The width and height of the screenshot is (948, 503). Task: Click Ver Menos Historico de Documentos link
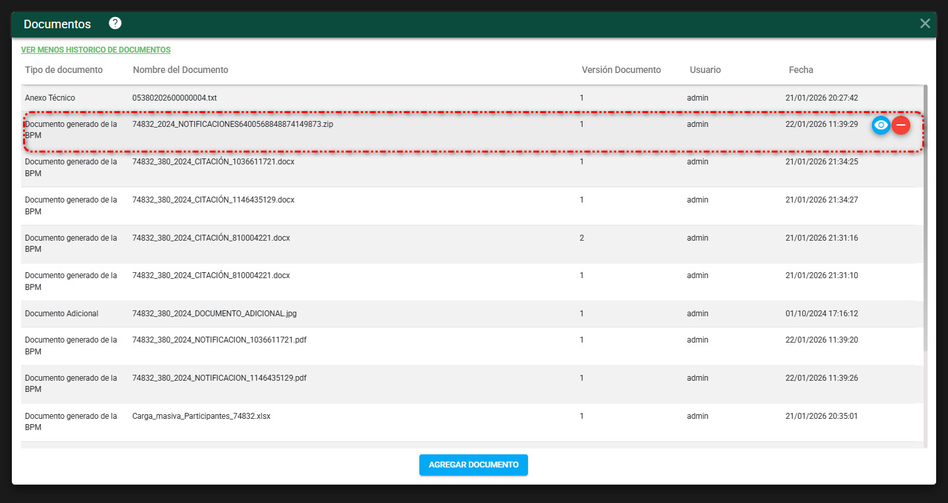(x=95, y=50)
